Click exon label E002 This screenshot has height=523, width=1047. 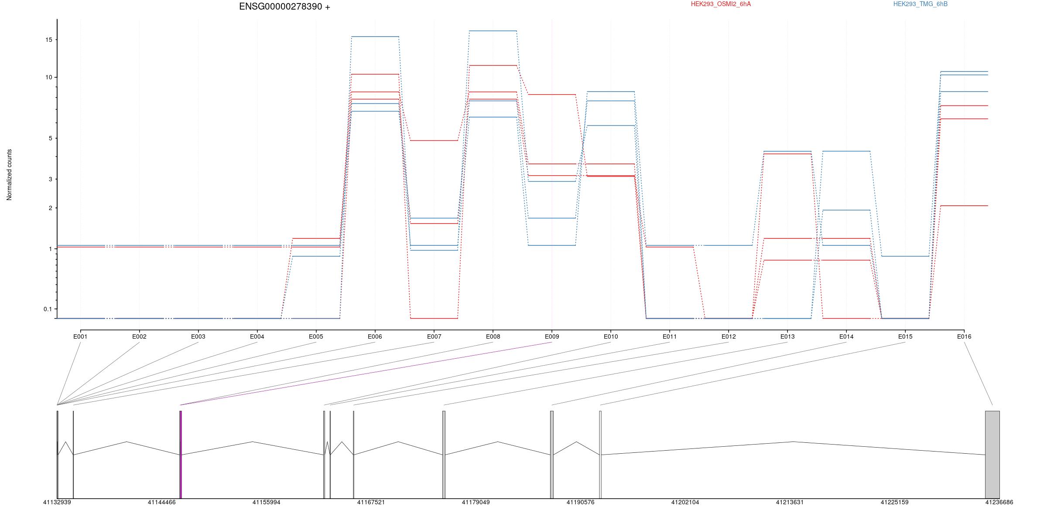tap(139, 336)
